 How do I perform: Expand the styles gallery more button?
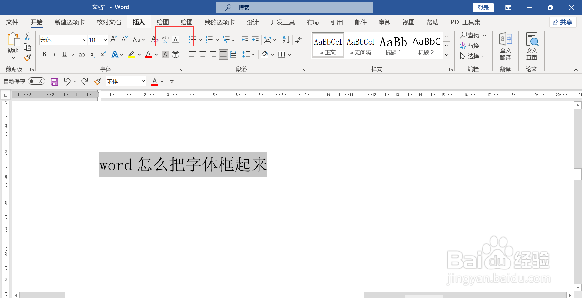[x=446, y=55]
